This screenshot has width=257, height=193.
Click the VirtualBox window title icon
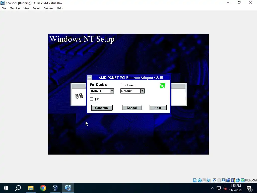[3, 3]
